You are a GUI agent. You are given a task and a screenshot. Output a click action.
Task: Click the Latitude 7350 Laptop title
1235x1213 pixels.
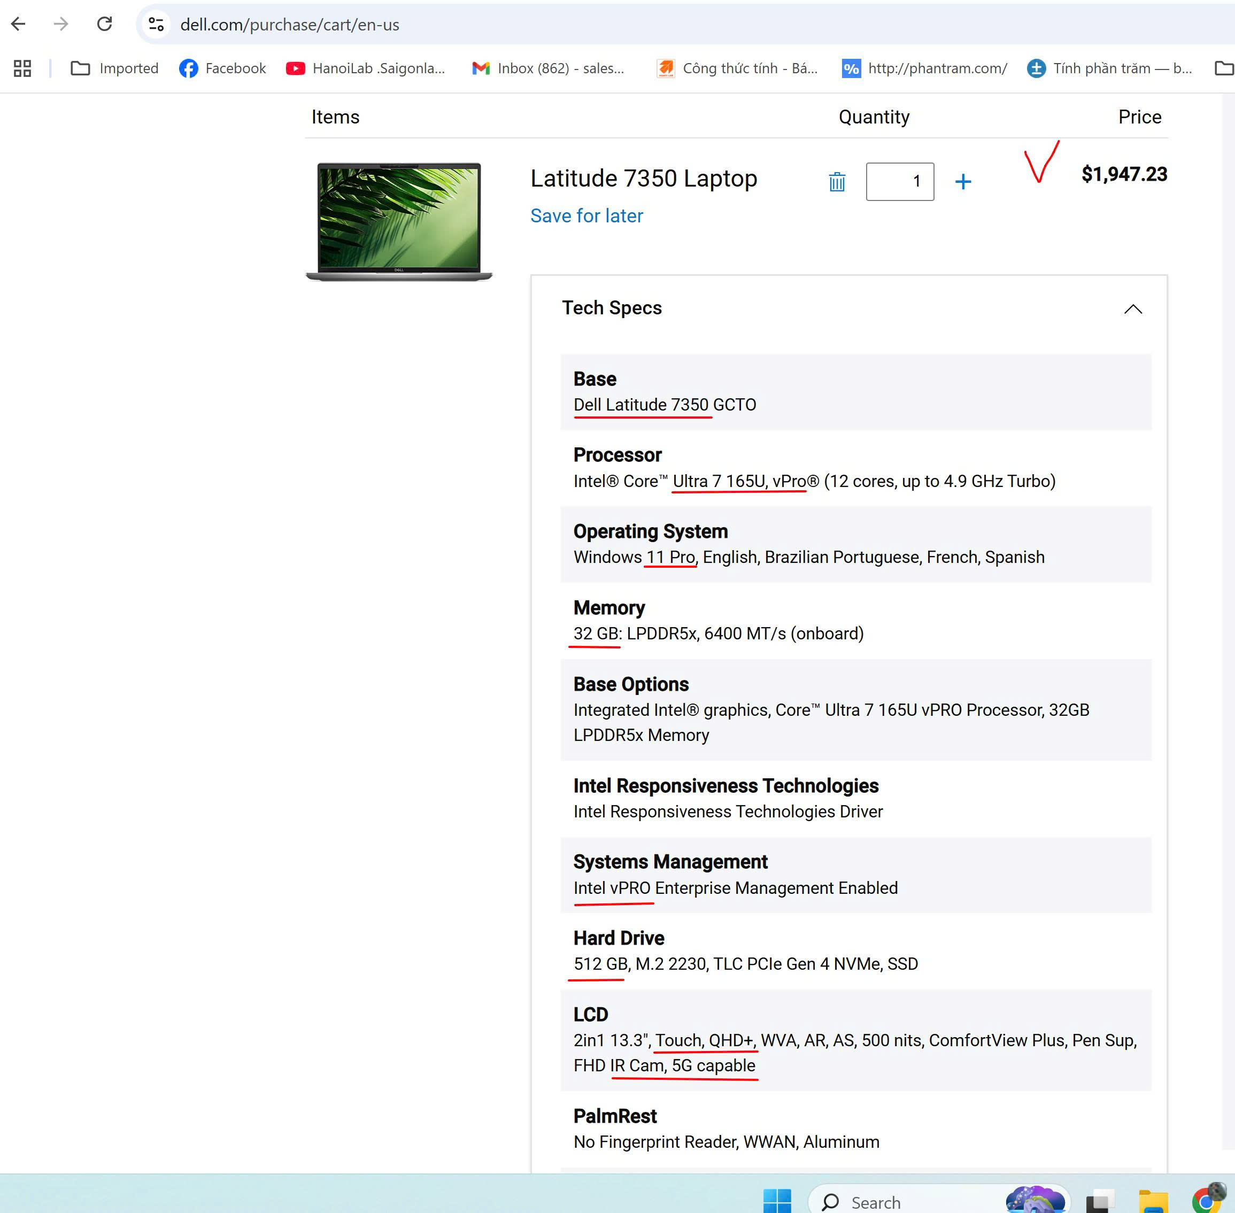pos(644,179)
